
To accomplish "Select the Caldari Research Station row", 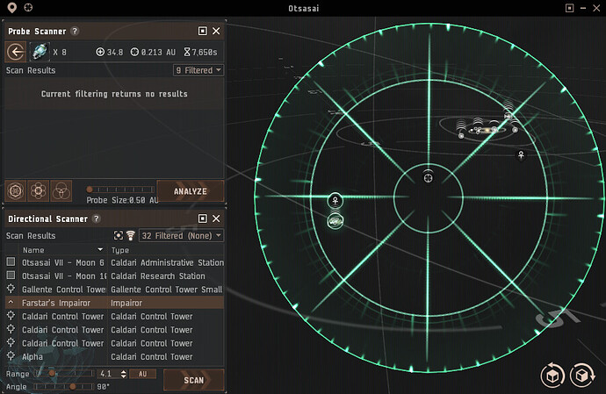I will click(114, 276).
